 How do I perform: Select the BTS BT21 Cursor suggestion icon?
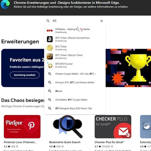50,65
